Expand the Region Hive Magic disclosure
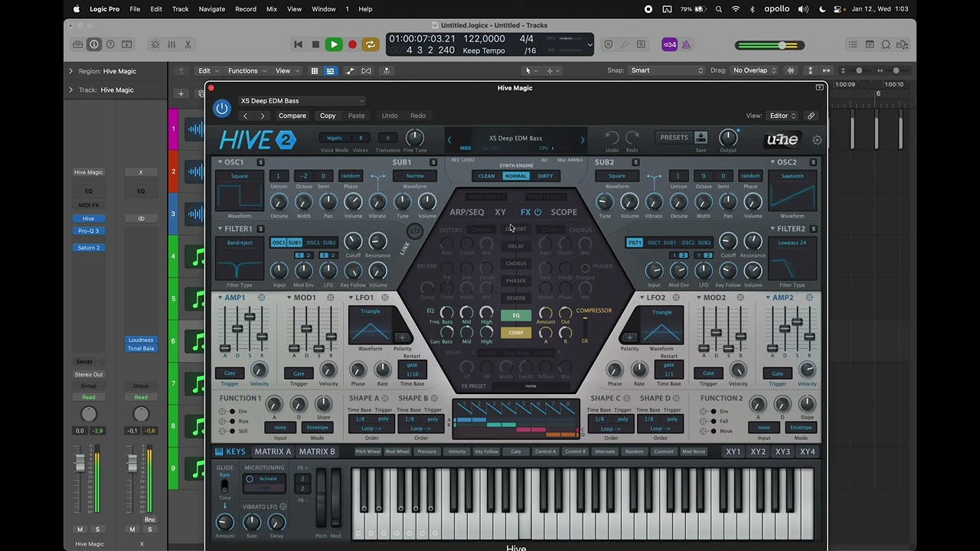The image size is (980, 551). [x=70, y=71]
